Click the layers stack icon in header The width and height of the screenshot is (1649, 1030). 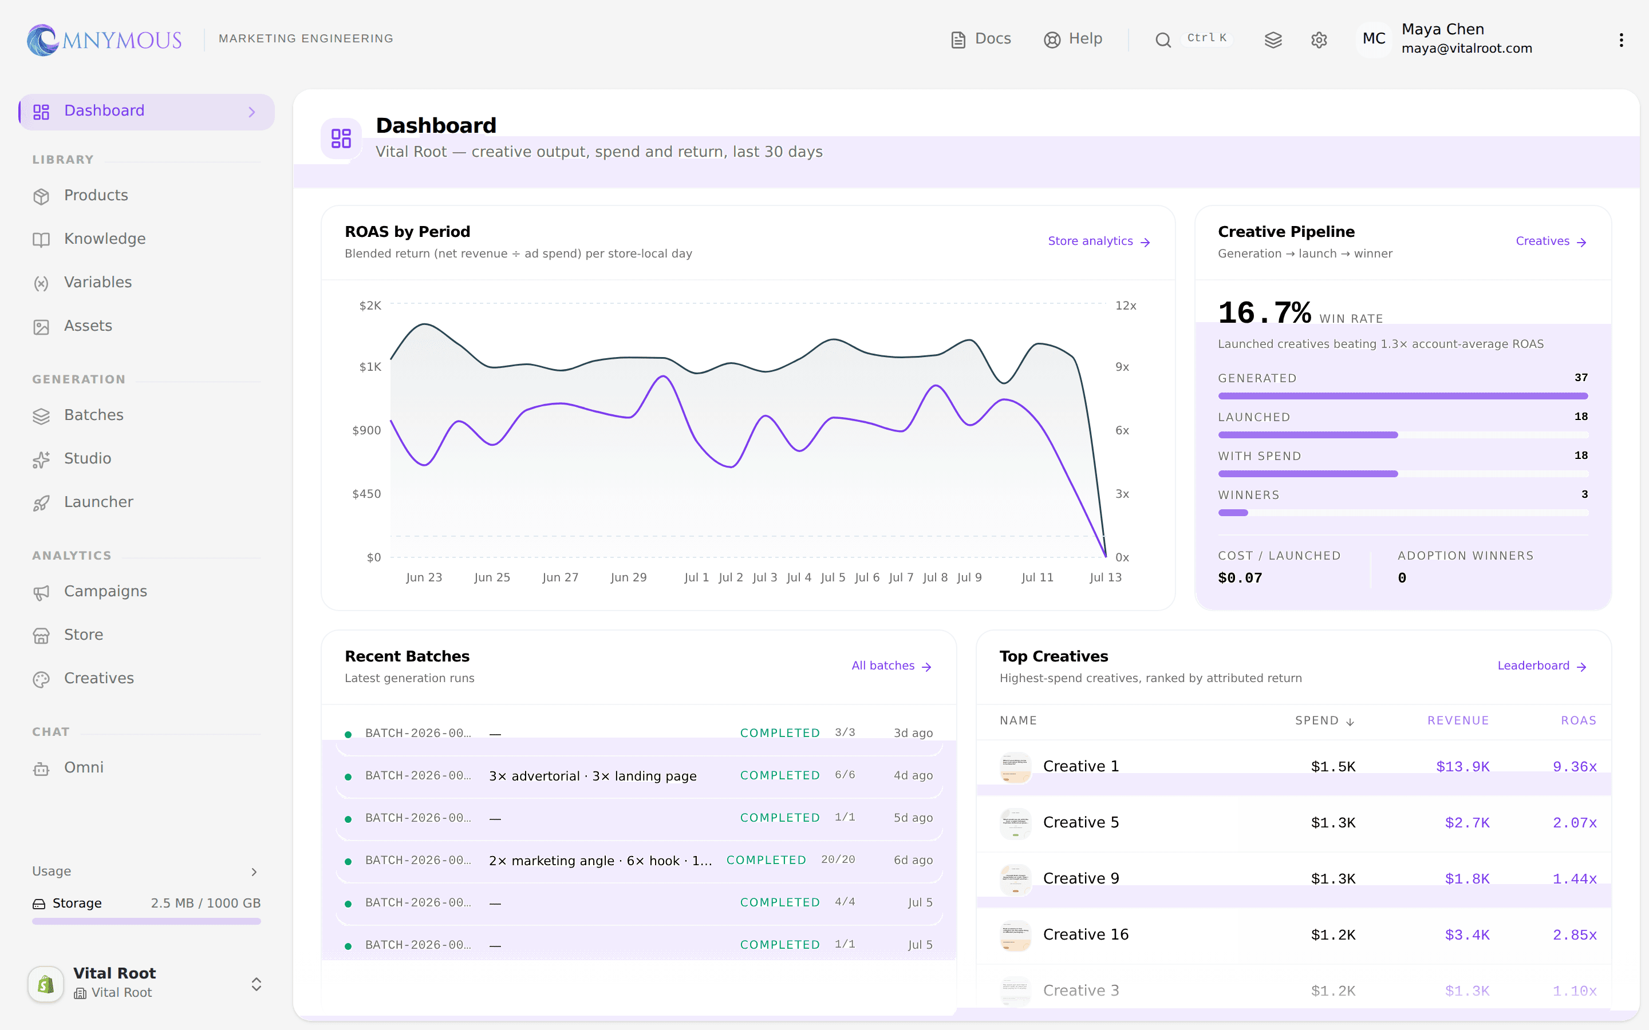(x=1273, y=39)
